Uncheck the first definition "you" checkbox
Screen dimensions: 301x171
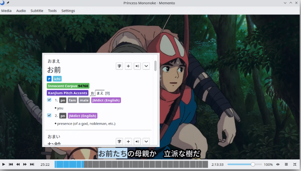pos(49,100)
